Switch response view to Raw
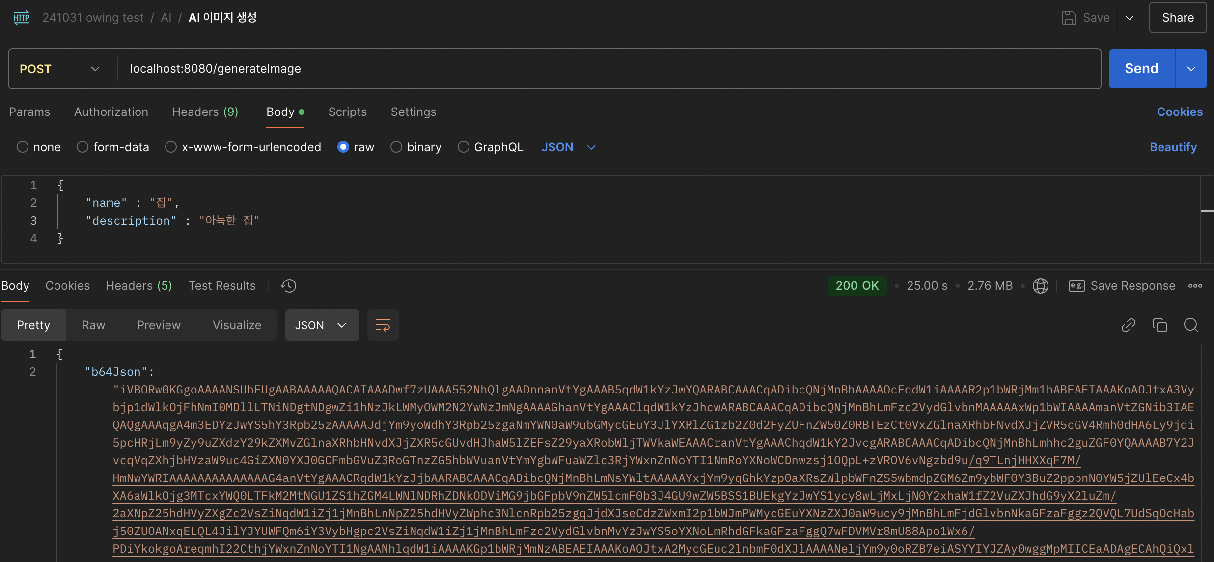Screen dimensions: 1214x562 pyautogui.click(x=93, y=325)
